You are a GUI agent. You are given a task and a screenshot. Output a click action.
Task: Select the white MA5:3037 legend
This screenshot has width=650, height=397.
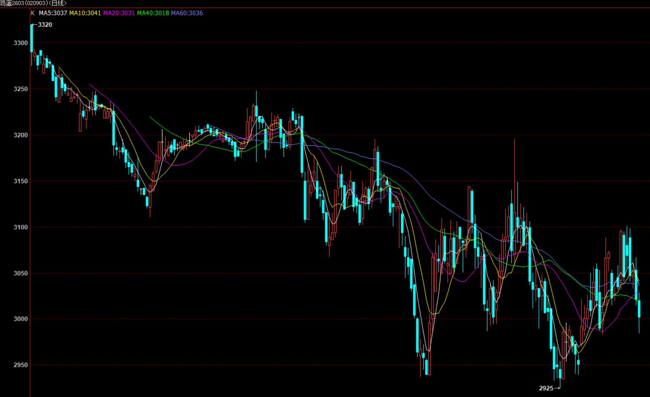pyautogui.click(x=53, y=13)
